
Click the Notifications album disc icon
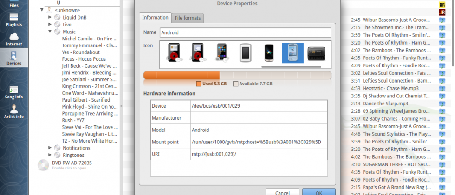click(x=58, y=148)
